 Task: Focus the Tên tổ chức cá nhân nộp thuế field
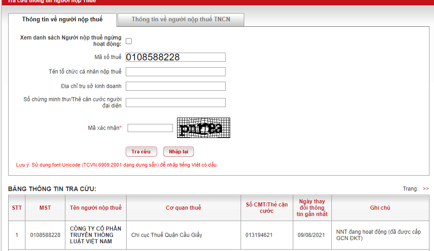click(x=175, y=72)
